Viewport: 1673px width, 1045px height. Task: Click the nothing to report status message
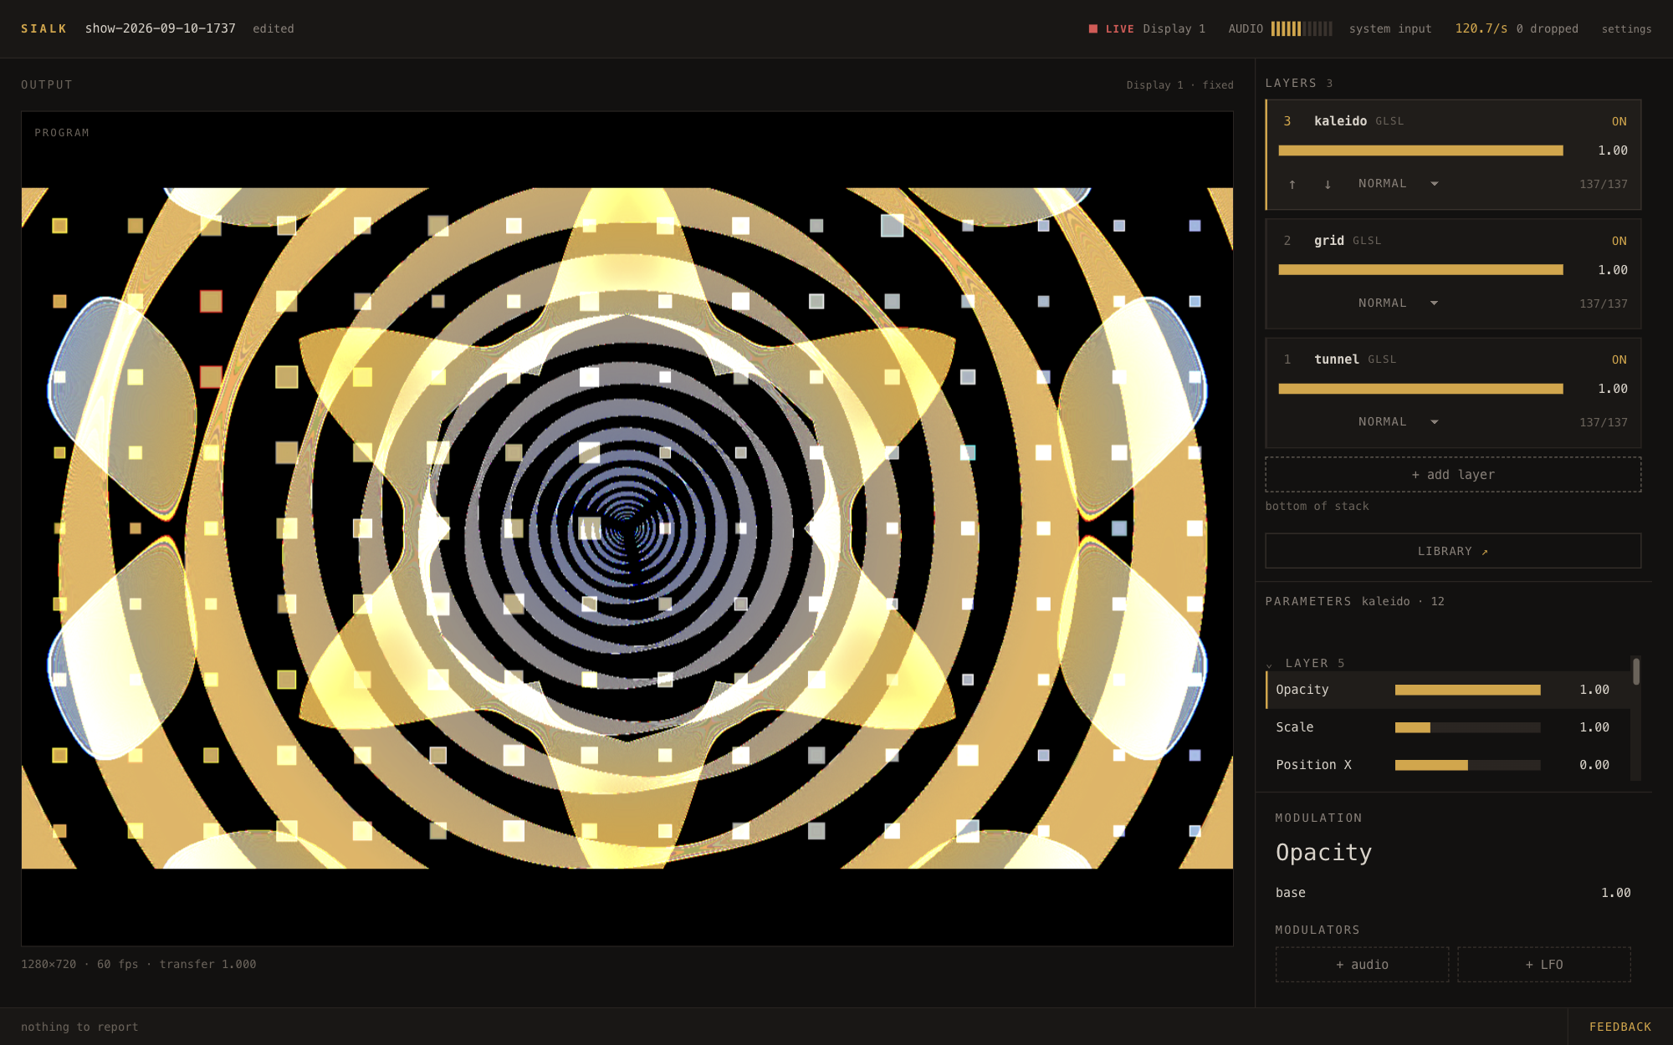pyautogui.click(x=79, y=1027)
